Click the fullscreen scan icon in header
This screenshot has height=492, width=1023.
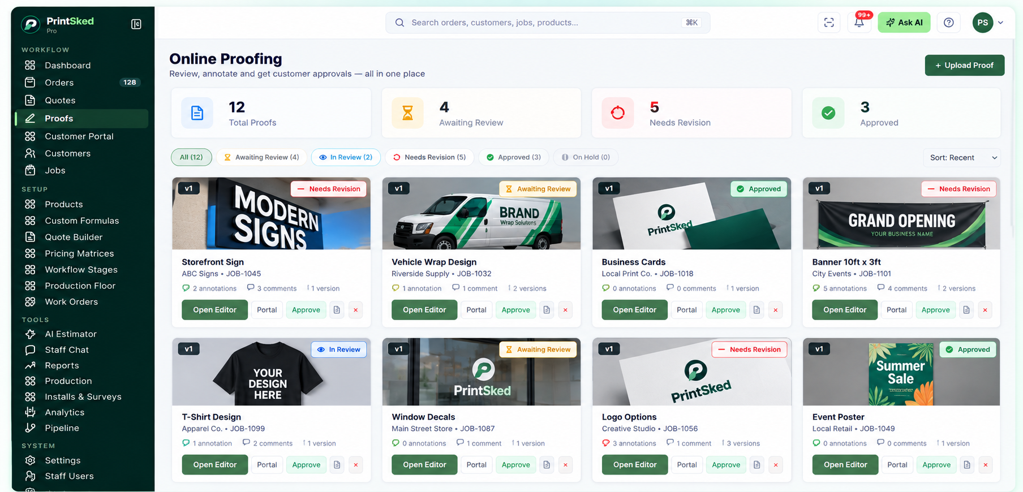point(829,23)
